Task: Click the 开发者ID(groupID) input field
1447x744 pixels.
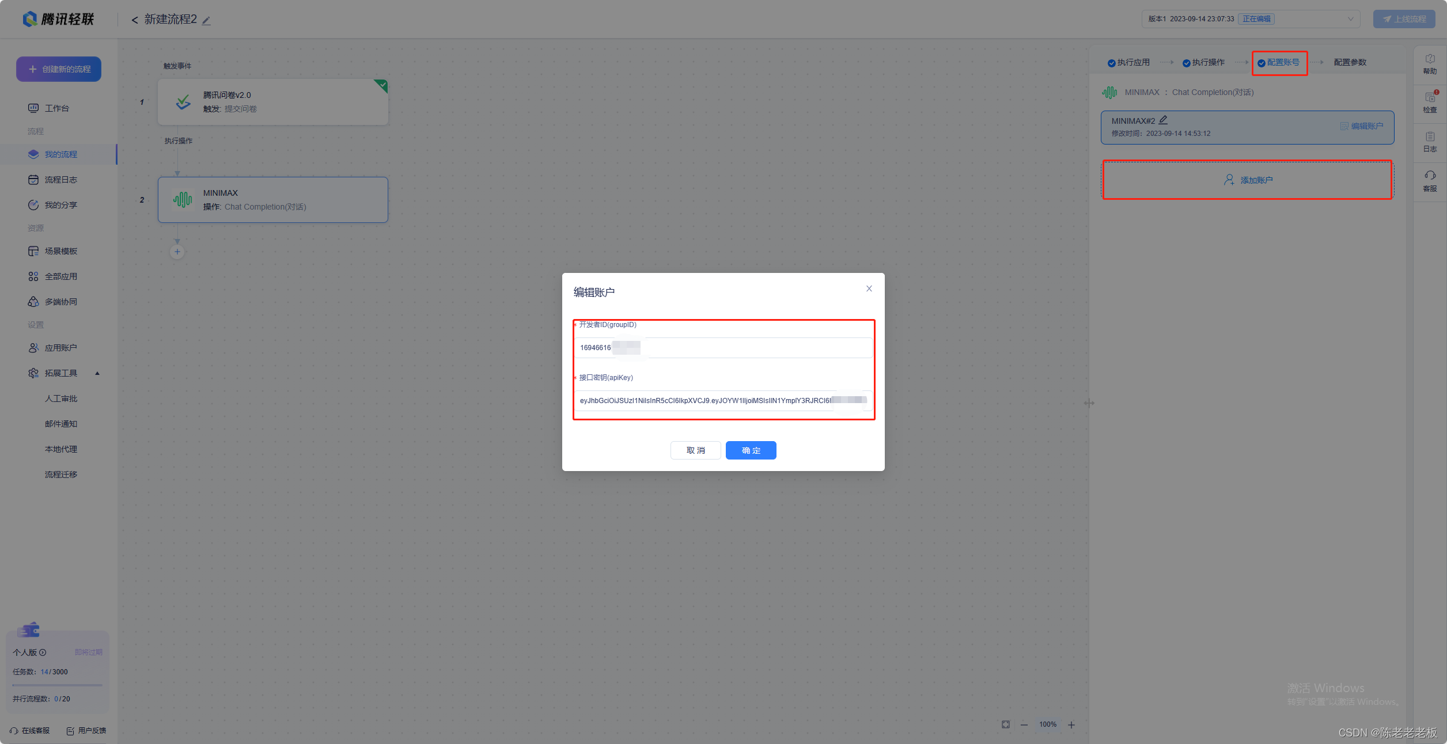Action: coord(723,348)
